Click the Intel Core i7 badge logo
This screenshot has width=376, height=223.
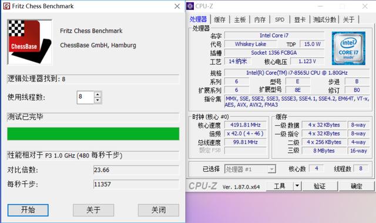(348, 48)
